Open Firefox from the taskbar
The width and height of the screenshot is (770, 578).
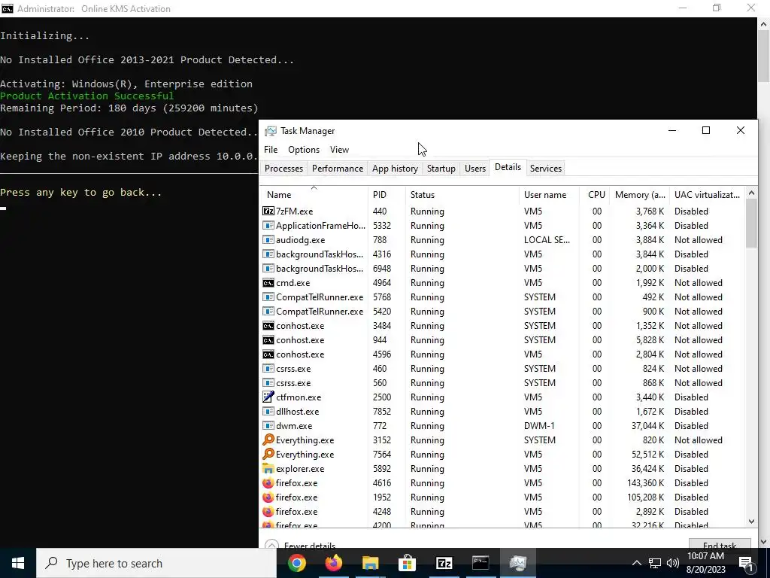(x=333, y=563)
